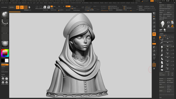This screenshot has width=176, height=99.
Task: Open the current brush thumbnail picker
Action: tap(5, 15)
